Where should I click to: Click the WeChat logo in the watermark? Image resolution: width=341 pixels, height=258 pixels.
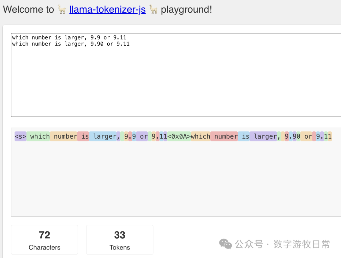click(x=226, y=244)
